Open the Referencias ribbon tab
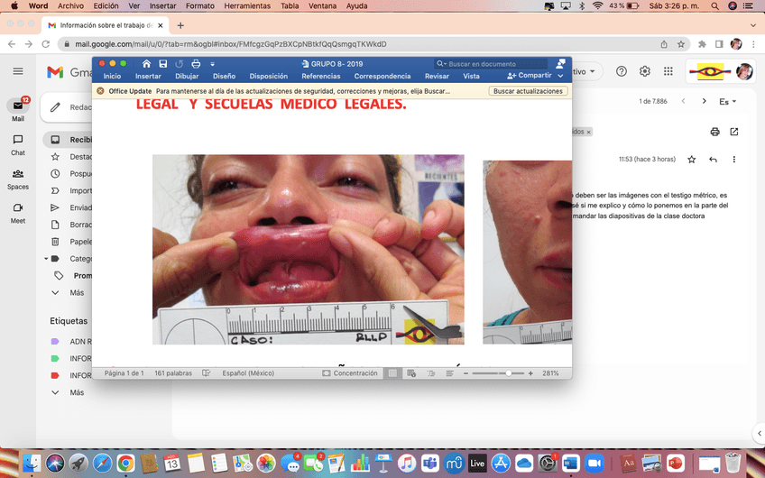The image size is (765, 478). click(320, 77)
